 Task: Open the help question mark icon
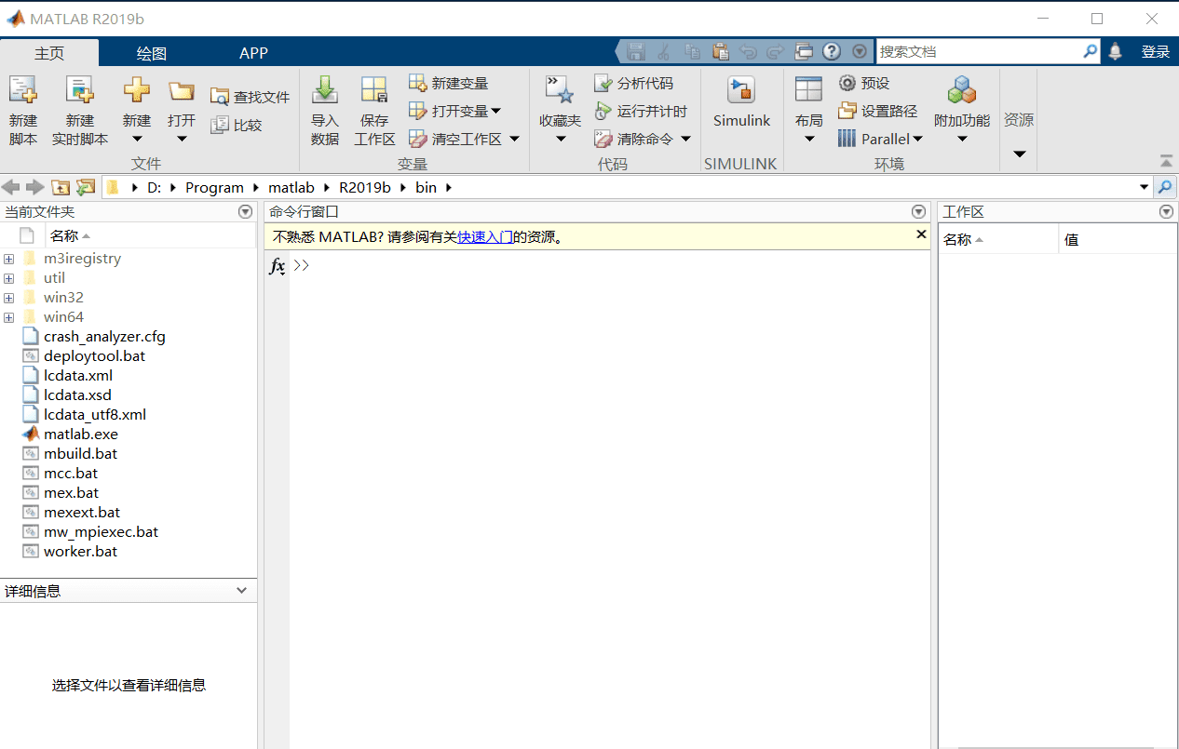pos(832,52)
